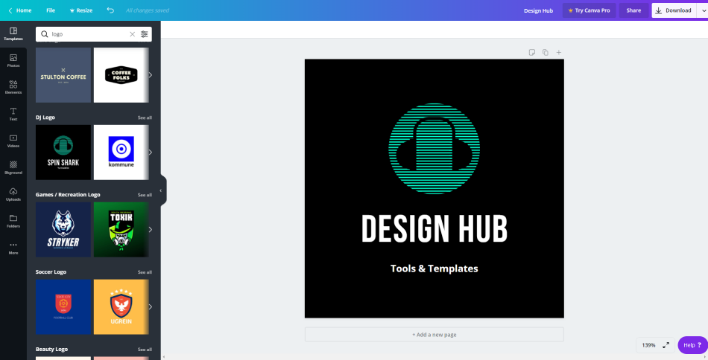Collapse the templates side panel
Viewport: 708px width, 360px height.
pos(161,190)
